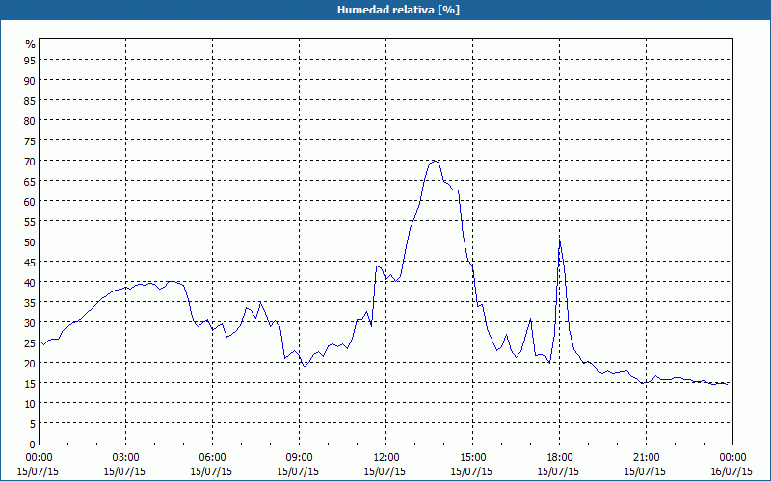This screenshot has width=771, height=481.
Task: Select the 95 y-axis tick label
Action: coord(30,60)
